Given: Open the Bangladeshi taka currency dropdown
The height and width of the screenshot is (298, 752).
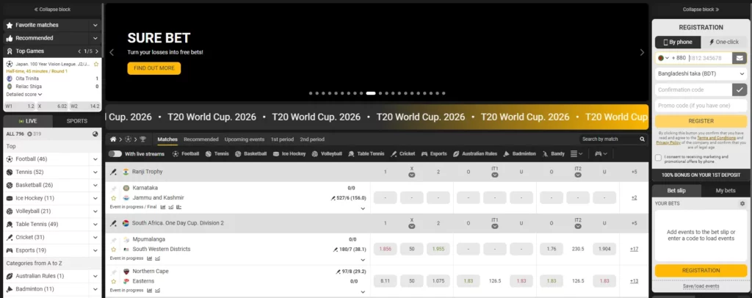Looking at the screenshot, I should [x=700, y=73].
